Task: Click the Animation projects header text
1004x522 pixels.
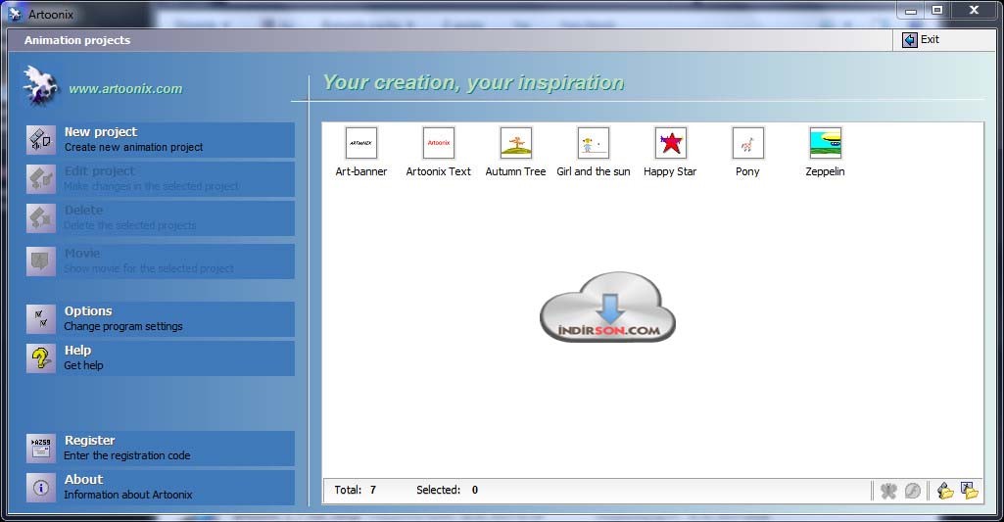Action: point(77,40)
